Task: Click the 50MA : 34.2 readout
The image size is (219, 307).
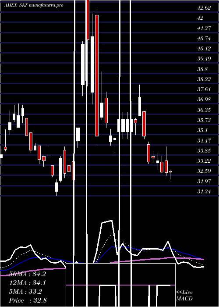Action: 28,274
